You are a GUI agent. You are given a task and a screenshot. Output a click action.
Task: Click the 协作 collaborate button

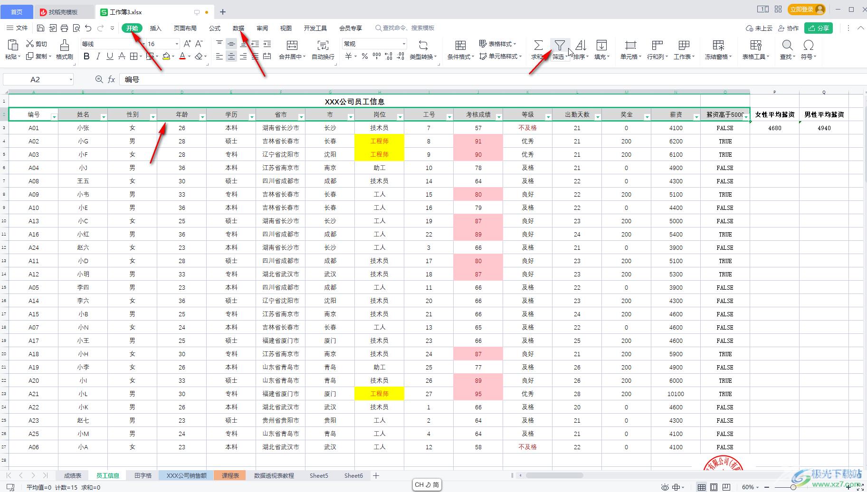[788, 28]
